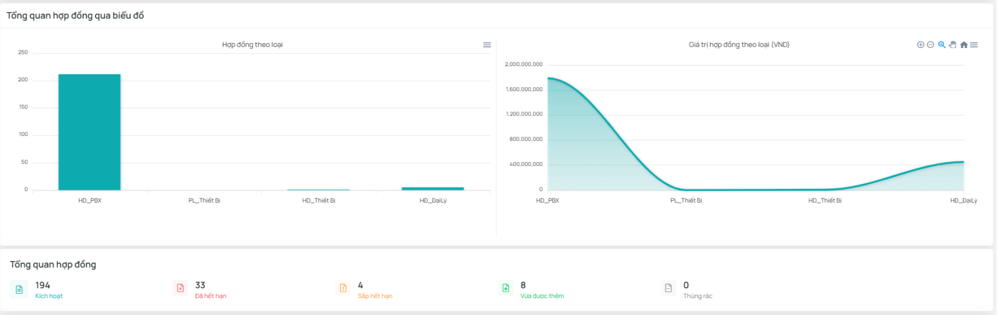This screenshot has width=998, height=315.
Task: Click the small HD_ĐạiLý bar
Action: (x=433, y=188)
